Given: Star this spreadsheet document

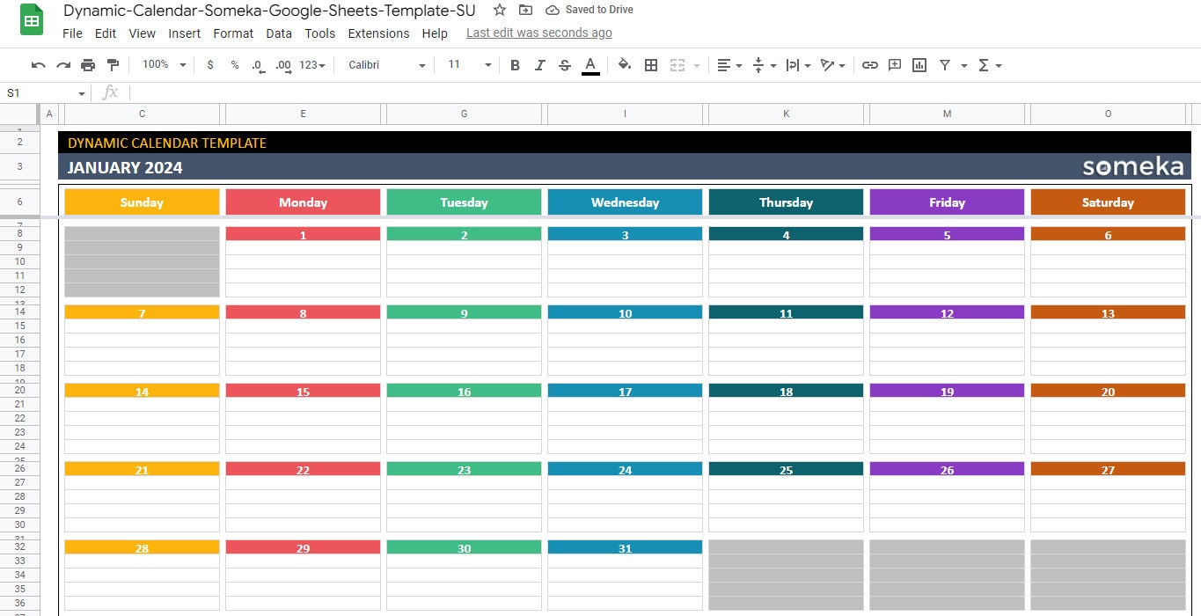Looking at the screenshot, I should pos(500,10).
